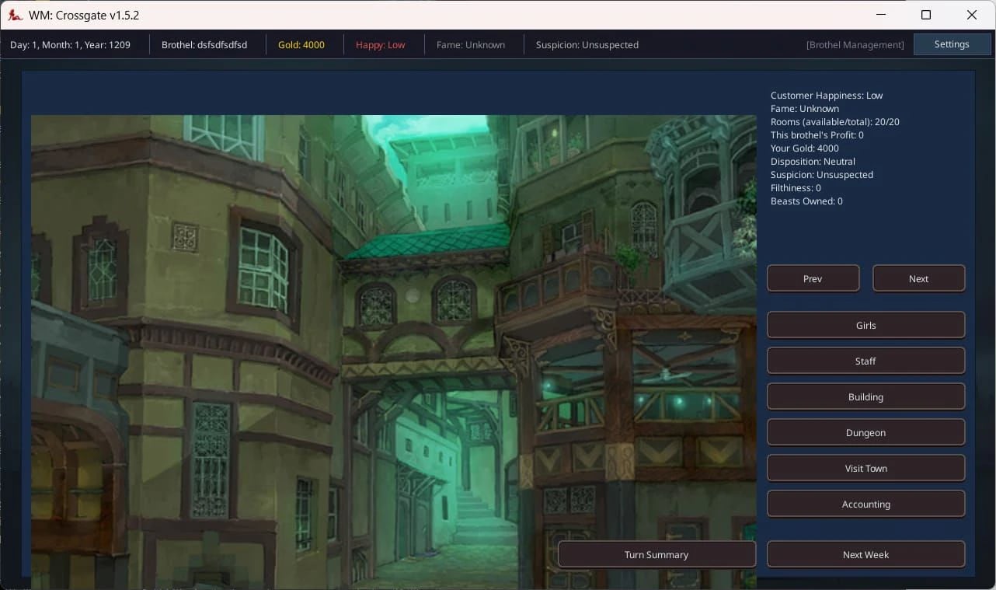This screenshot has width=996, height=590.
Task: Open the Girls management screen
Action: [865, 325]
